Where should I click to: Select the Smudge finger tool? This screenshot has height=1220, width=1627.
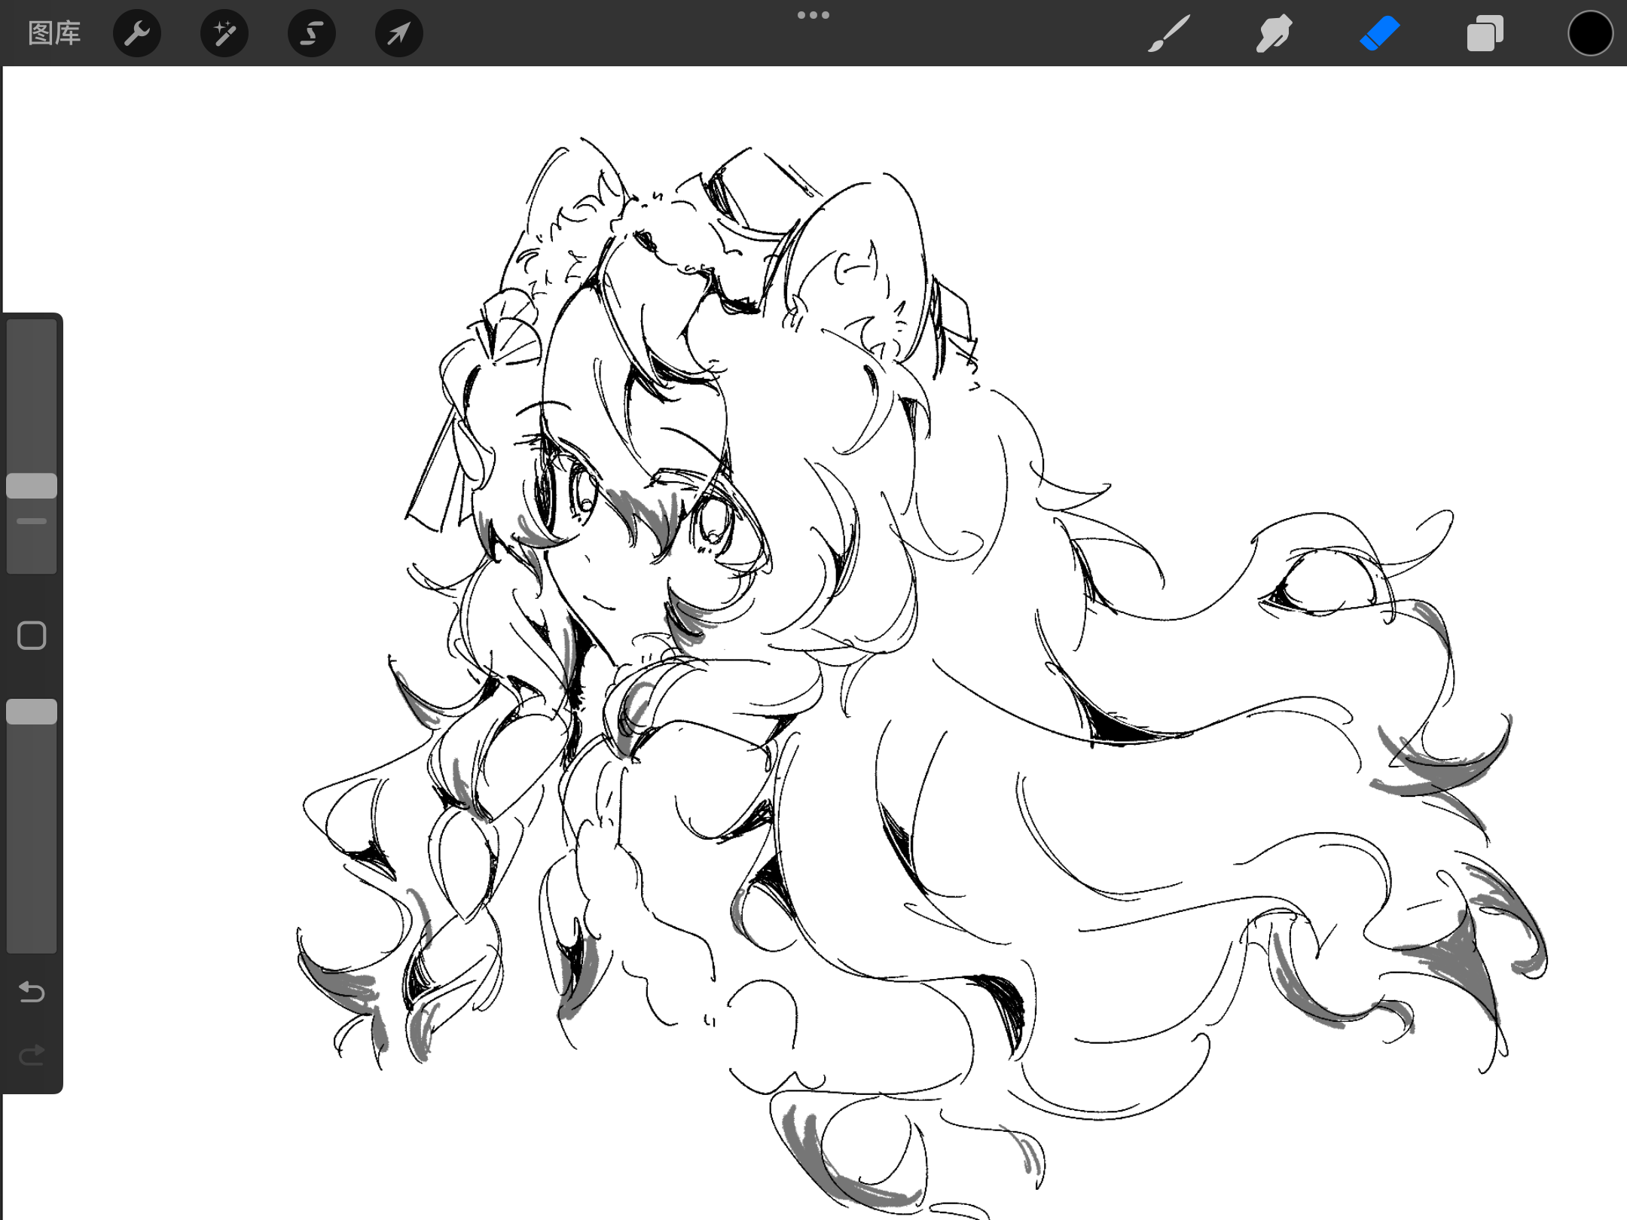coord(1274,34)
